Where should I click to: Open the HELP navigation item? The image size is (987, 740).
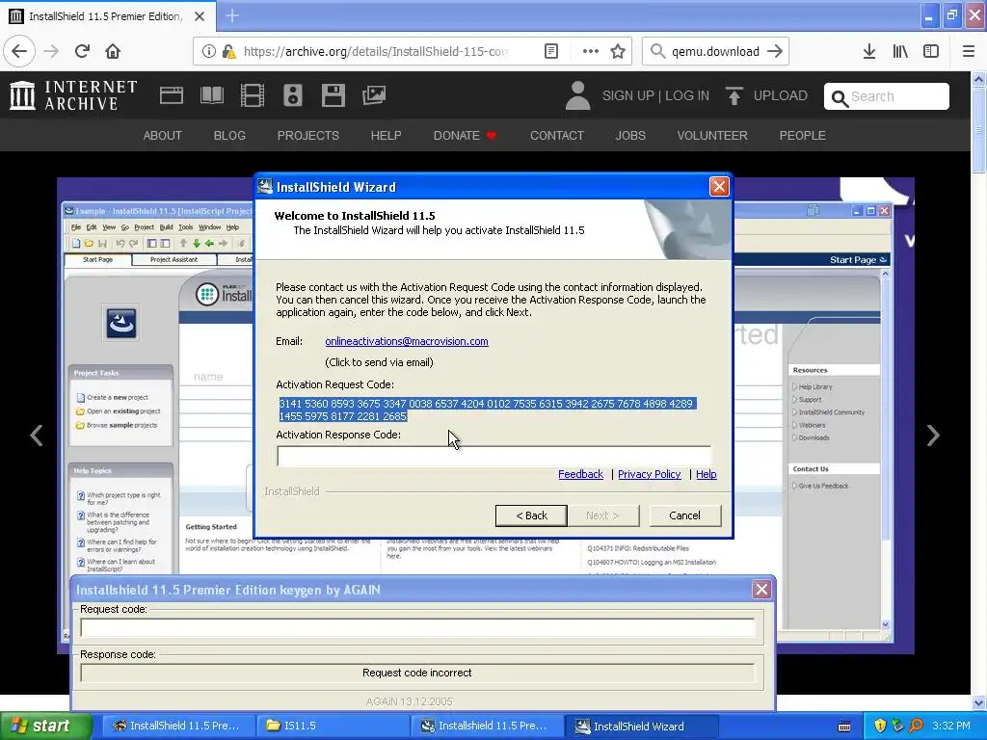386,135
